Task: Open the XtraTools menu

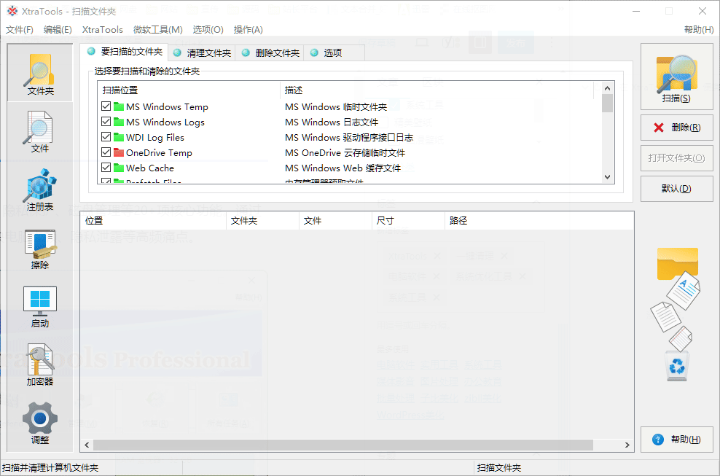Action: point(103,30)
